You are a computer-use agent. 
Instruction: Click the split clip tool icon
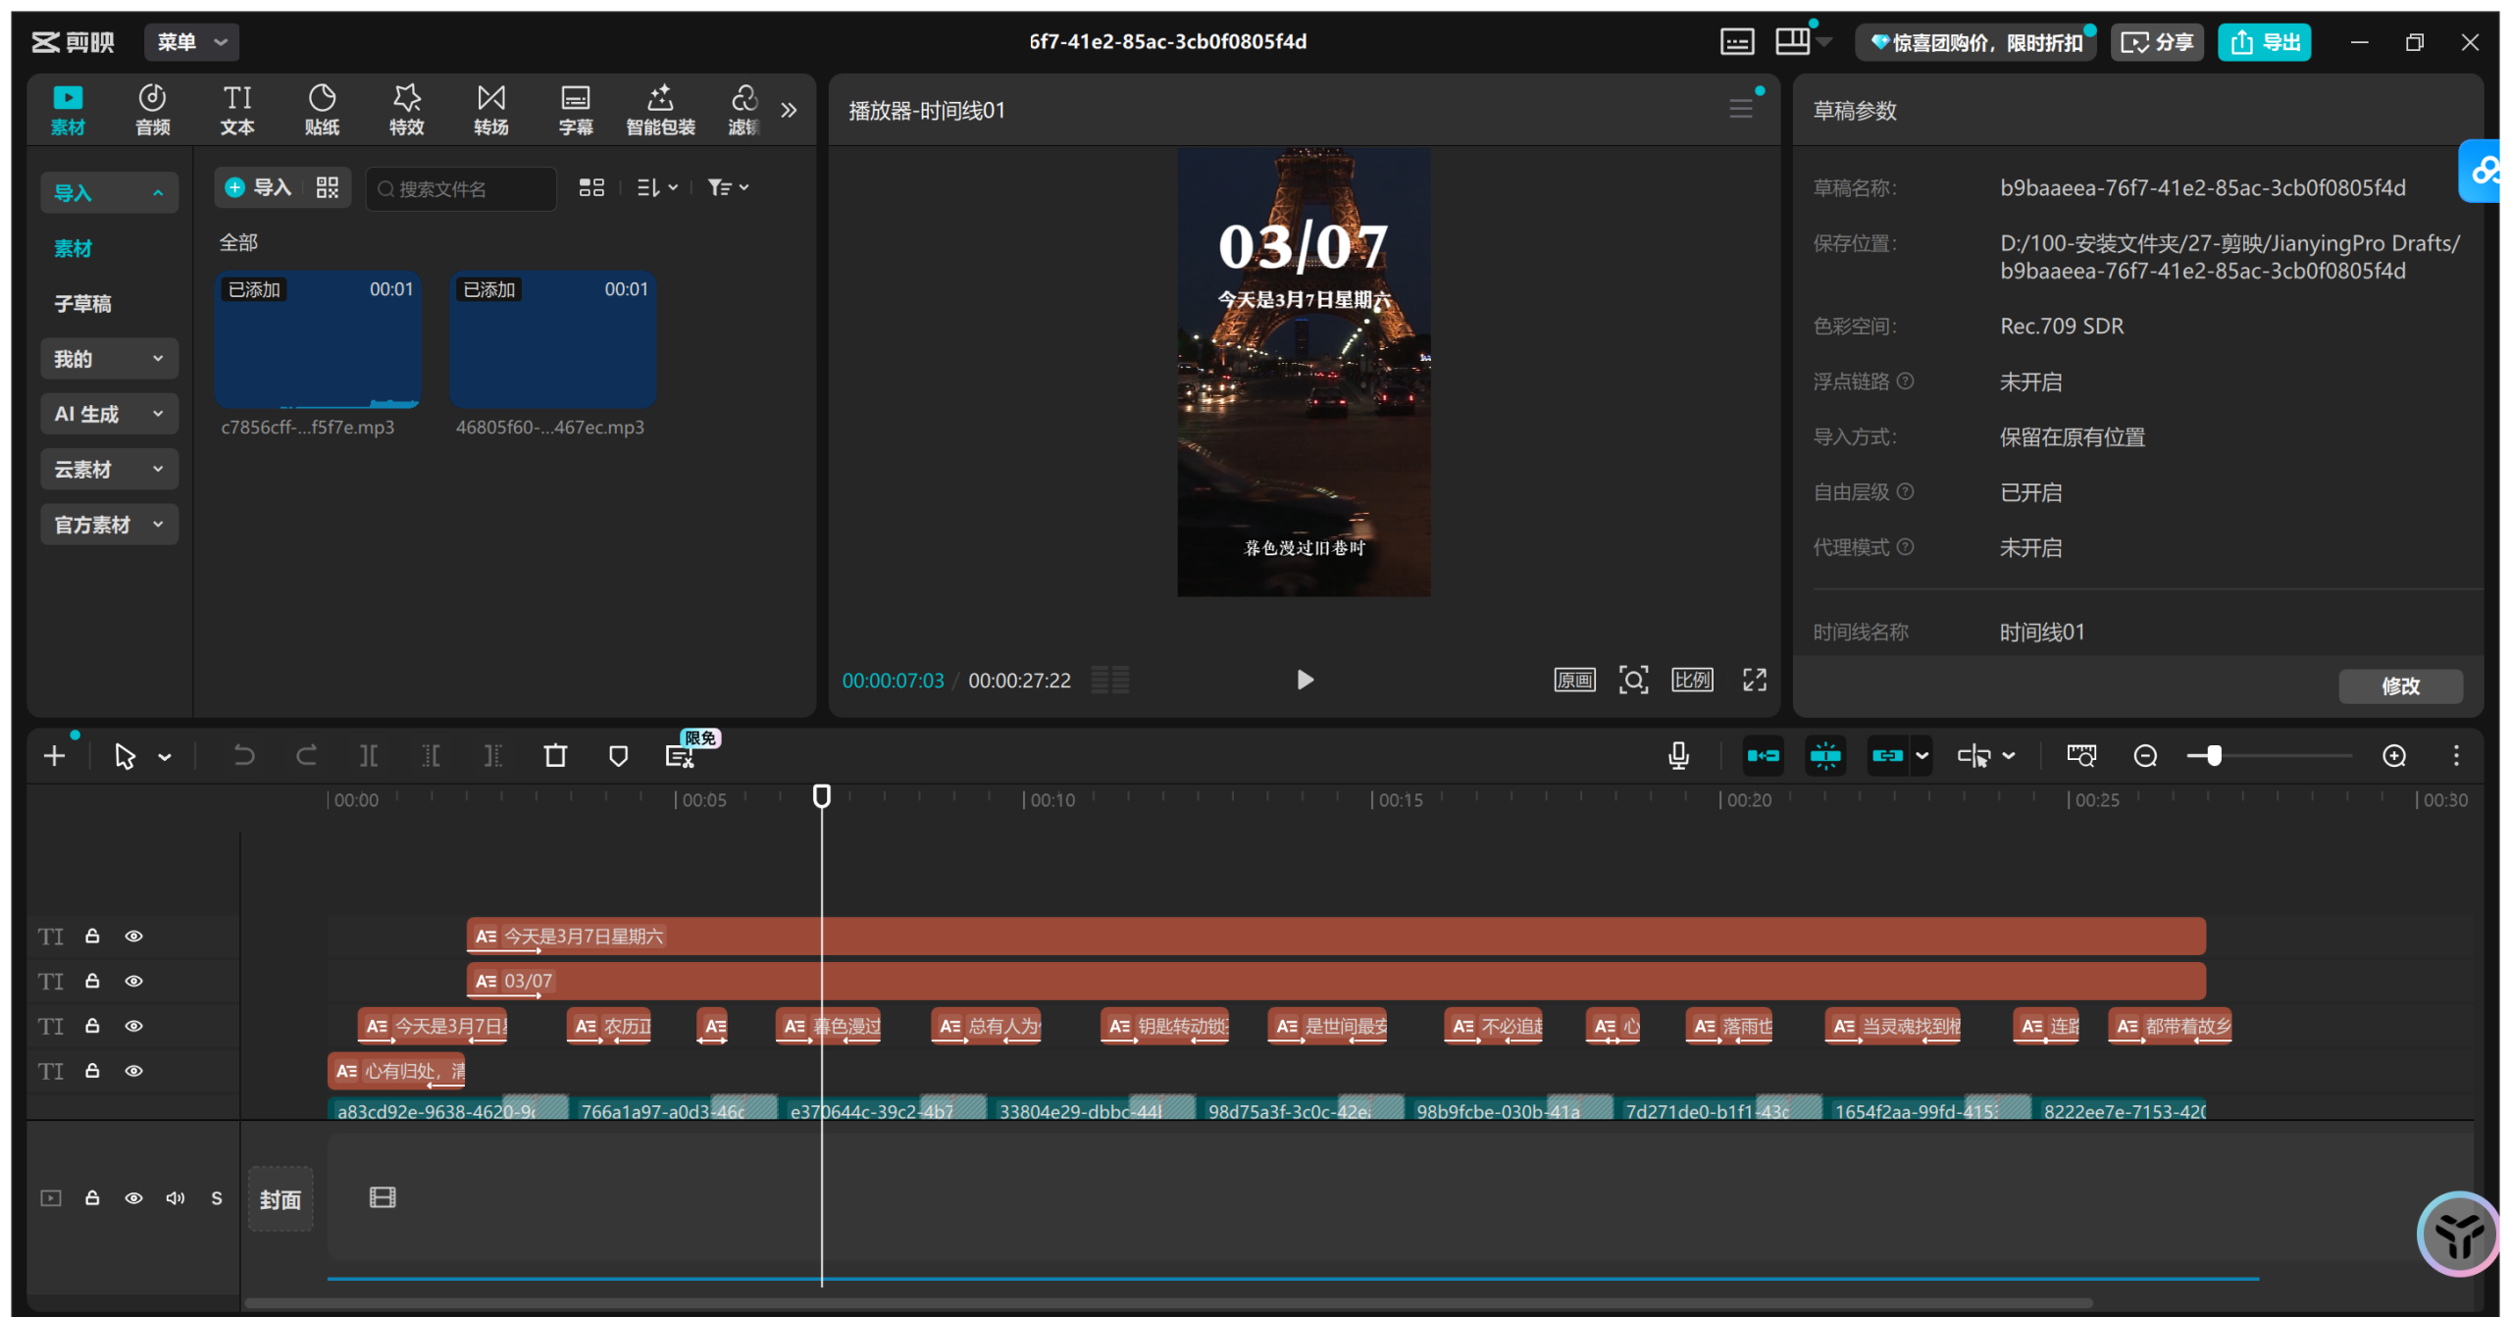pos(369,755)
